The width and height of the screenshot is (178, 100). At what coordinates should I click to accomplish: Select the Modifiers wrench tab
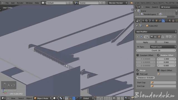click(163, 21)
